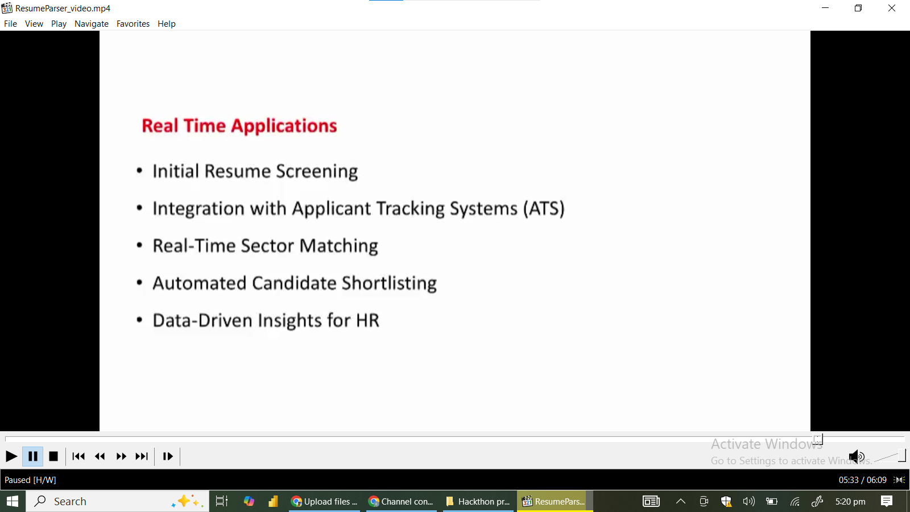
Task: Open the View menu
Action: coord(34,24)
